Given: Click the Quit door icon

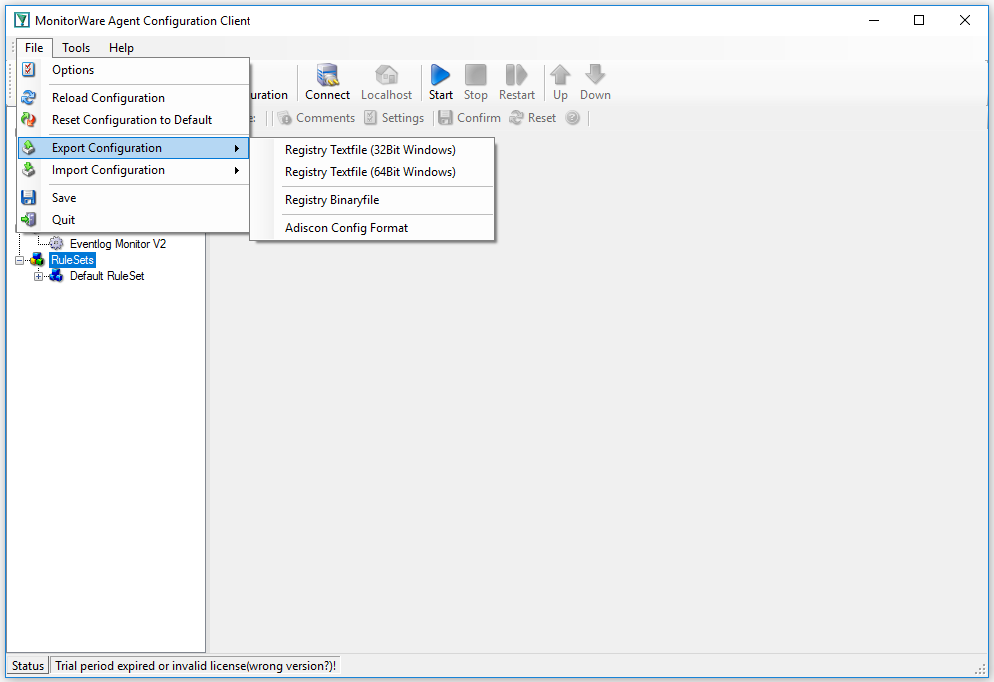Looking at the screenshot, I should [29, 220].
